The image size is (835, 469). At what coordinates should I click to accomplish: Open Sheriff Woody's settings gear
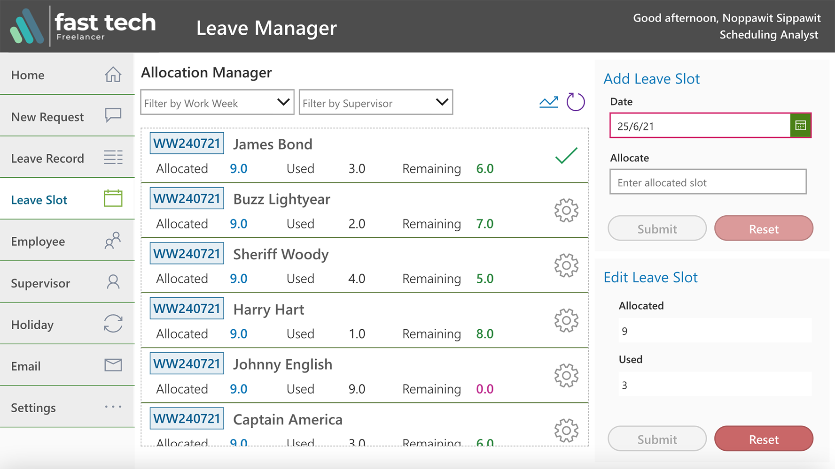pos(566,265)
